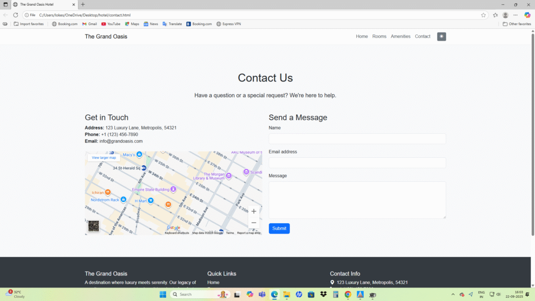Expand hidden icons in the system tray
Viewport: 535px width, 301px height.
tap(453, 294)
